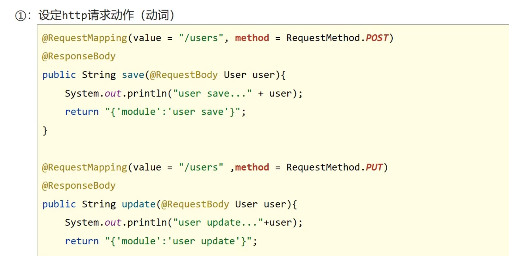This screenshot has width=509, height=256.
Task: Click the string "user save..."
Action: [212, 93]
